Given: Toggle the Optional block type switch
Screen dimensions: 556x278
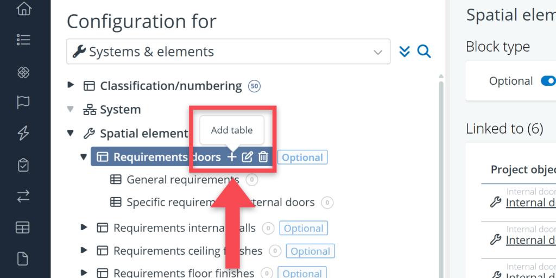Looking at the screenshot, I should point(548,81).
